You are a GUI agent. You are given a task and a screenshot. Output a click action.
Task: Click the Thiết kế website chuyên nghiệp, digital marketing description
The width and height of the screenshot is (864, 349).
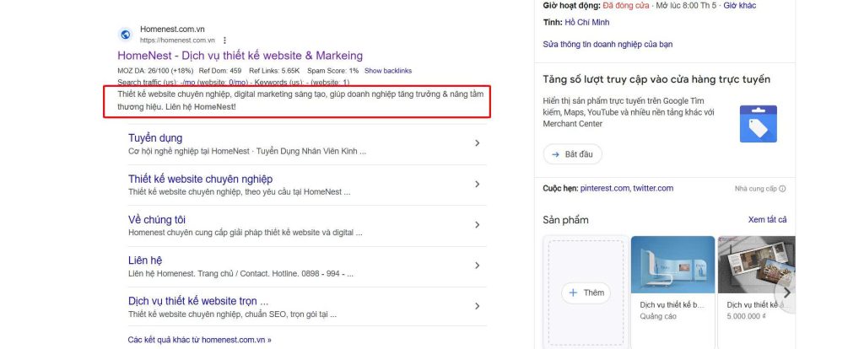tap(300, 100)
